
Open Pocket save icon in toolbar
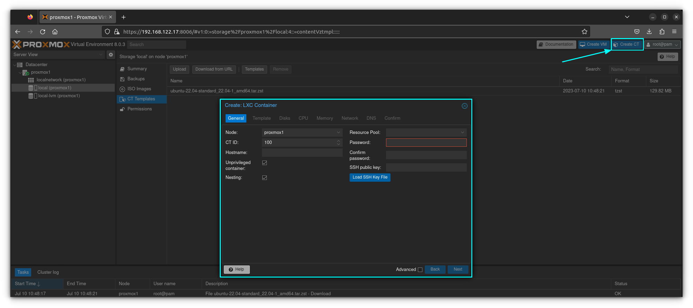[x=637, y=31]
